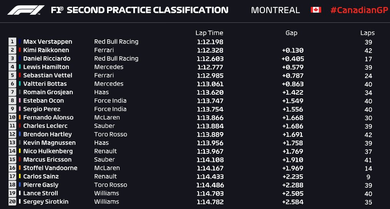
Task: Click the position 1 number badge
Action: [x=12, y=42]
